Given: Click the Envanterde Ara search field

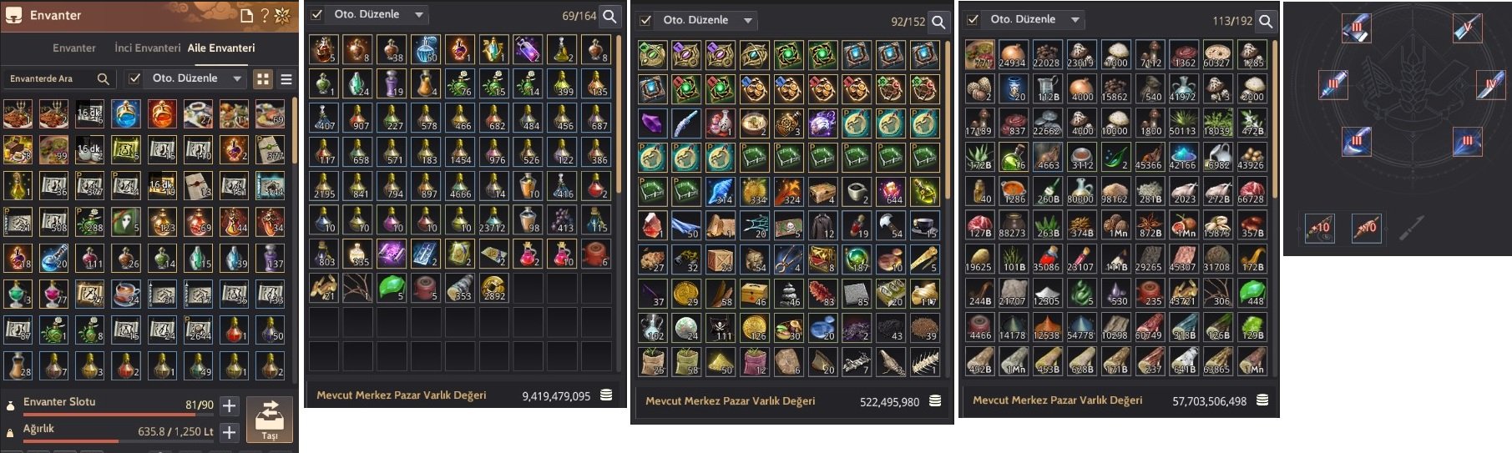Looking at the screenshot, I should point(58,78).
